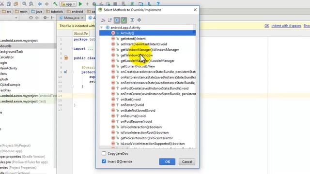Select getLoaderManager():LoaderManager method
310x174 pixels.
tap(147, 60)
